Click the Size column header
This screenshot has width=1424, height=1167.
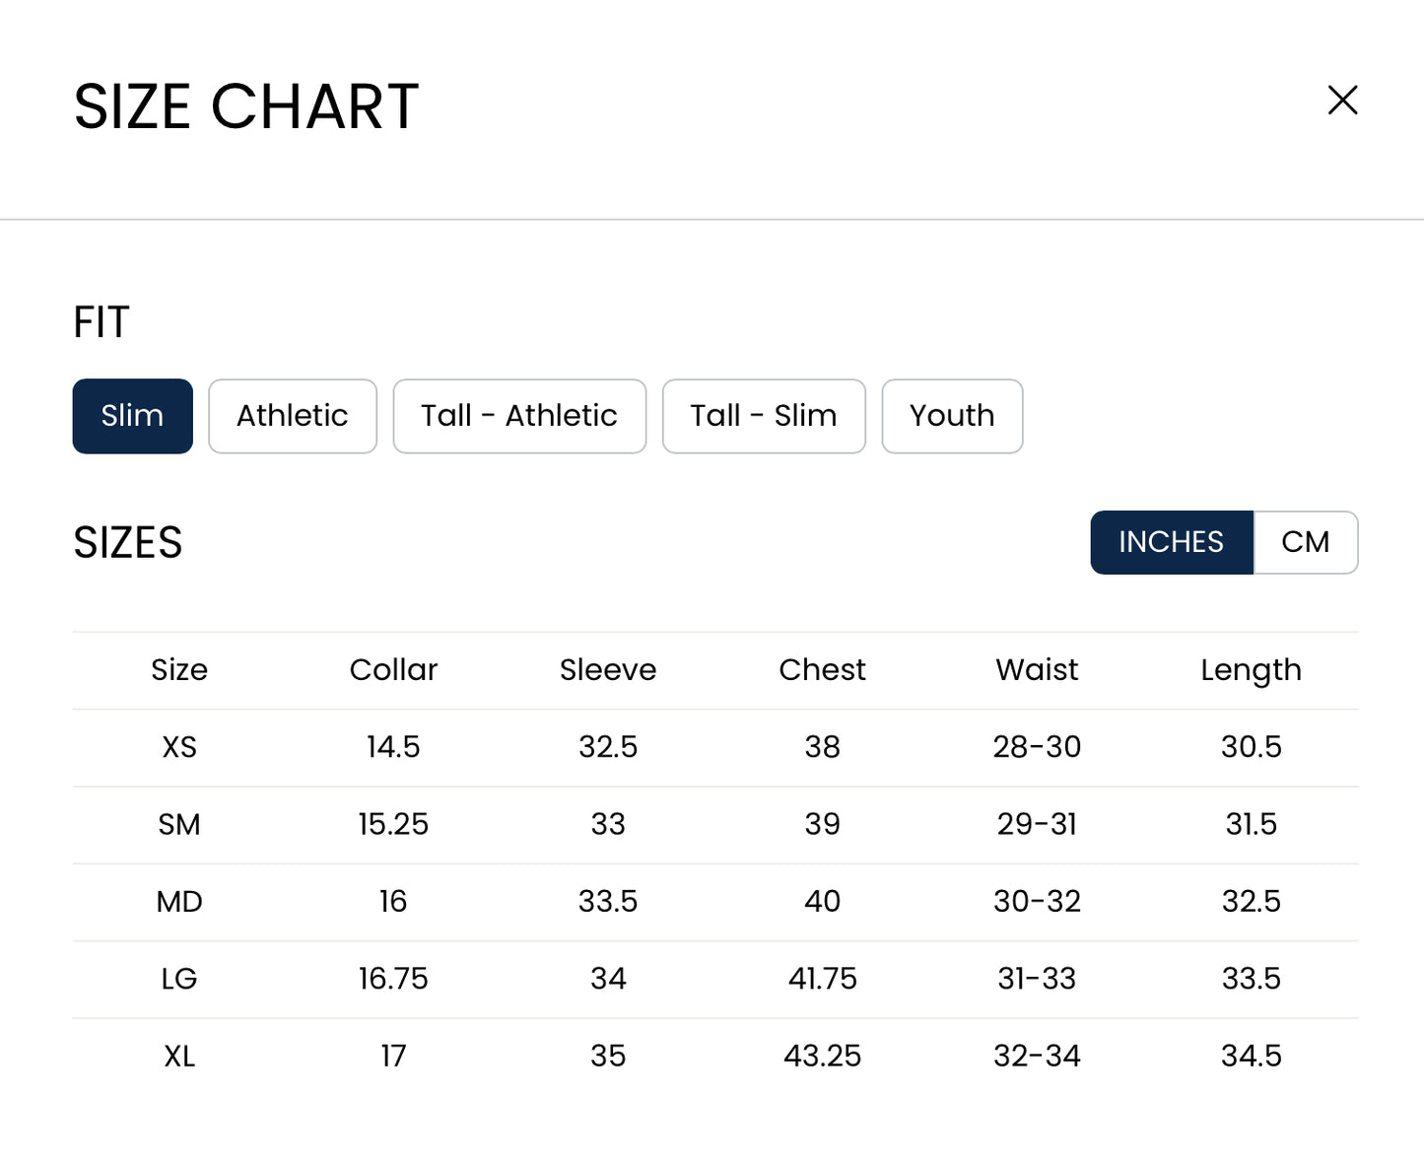coord(179,670)
